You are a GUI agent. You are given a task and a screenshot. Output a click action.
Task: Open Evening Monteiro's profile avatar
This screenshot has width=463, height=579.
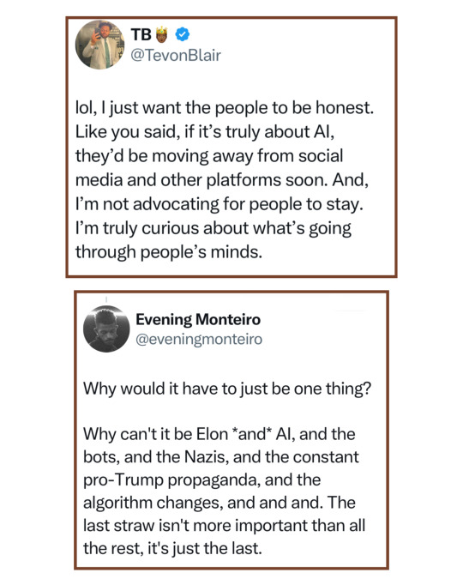[106, 329]
